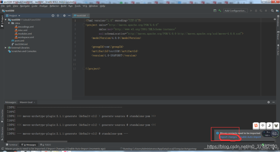This screenshot has height=152, width=280.
Task: Click the Messages horizontal scrollbar
Action: click(x=37, y=142)
